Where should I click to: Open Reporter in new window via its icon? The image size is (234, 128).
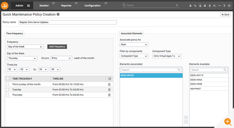click(x=76, y=3)
